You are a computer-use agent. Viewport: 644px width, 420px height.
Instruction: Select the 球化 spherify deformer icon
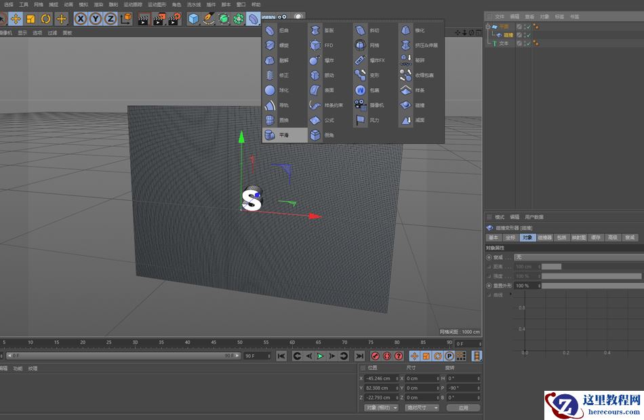pyautogui.click(x=268, y=90)
